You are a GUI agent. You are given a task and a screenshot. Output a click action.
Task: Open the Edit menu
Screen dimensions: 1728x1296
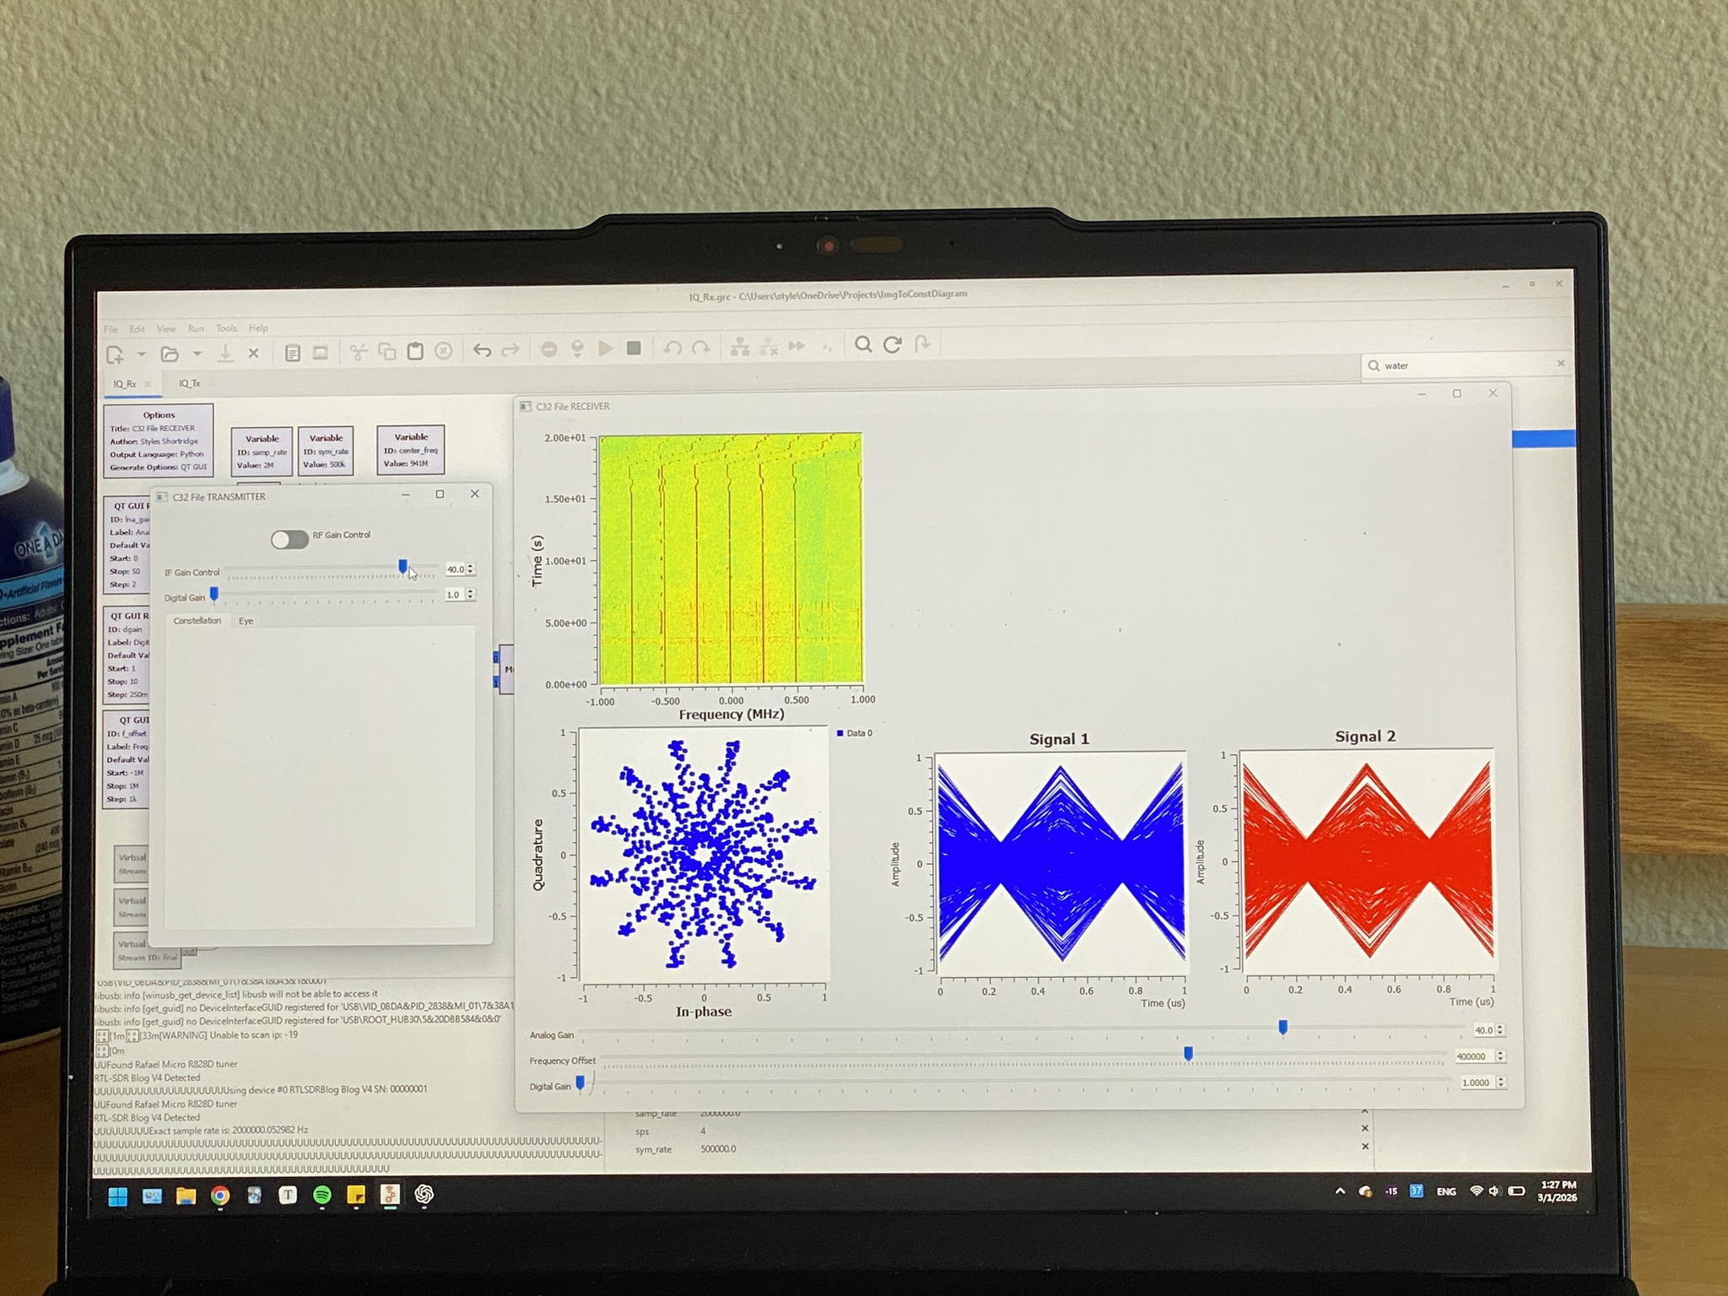(137, 329)
